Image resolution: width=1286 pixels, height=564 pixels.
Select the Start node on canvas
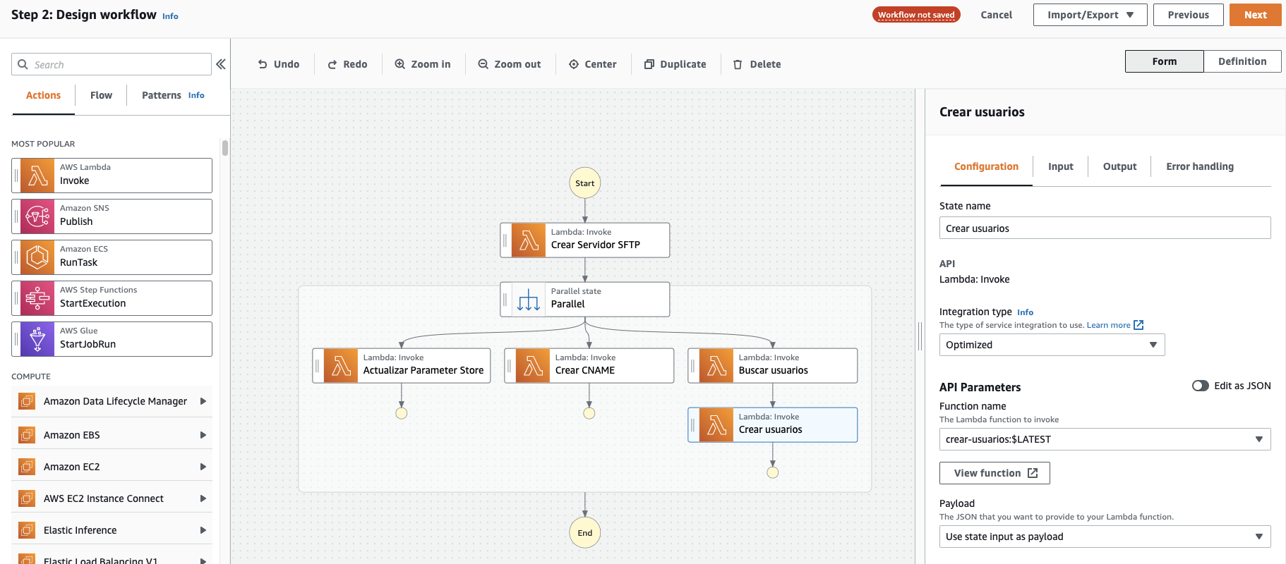[x=585, y=183]
